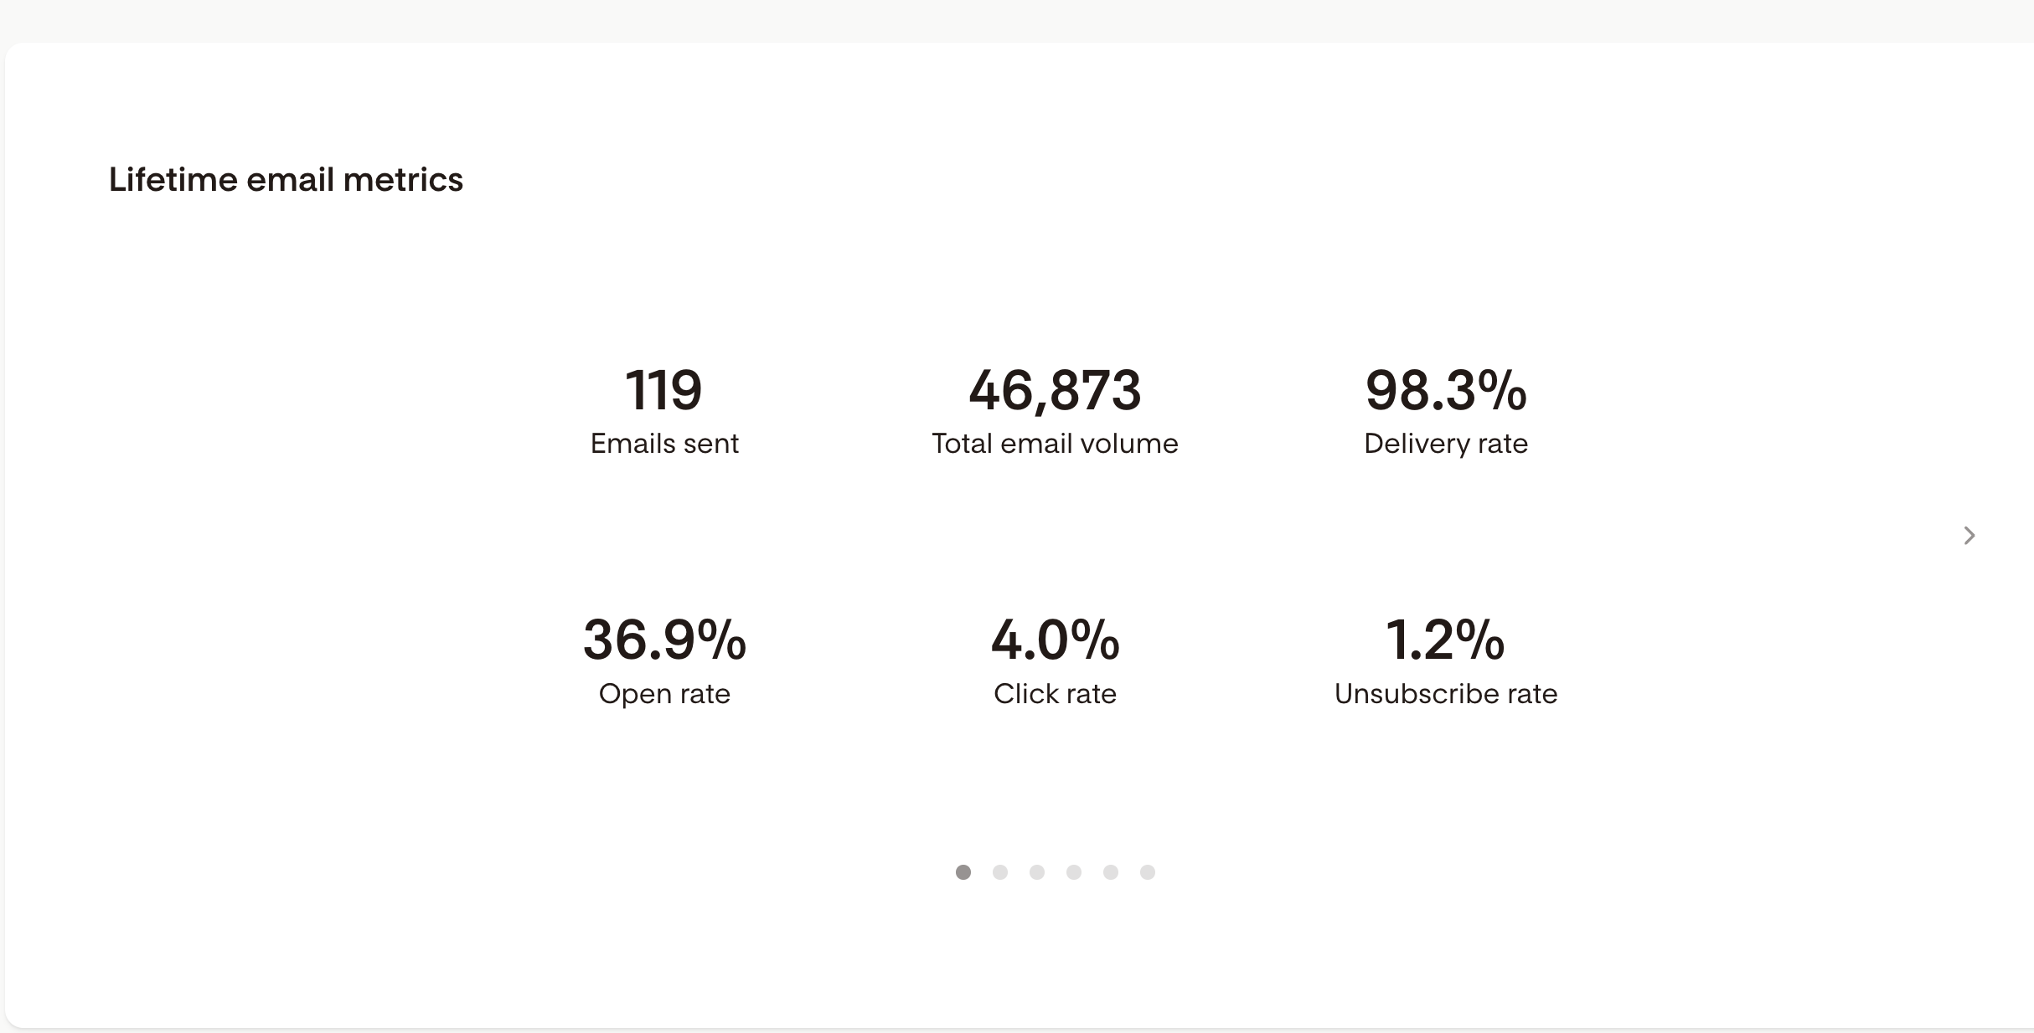This screenshot has height=1033, width=2034.
Task: Select the fourth pagination dot
Action: [x=1074, y=872]
